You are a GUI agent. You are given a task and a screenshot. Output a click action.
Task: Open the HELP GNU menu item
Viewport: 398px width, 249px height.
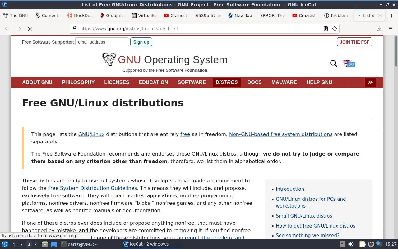pos(319,82)
